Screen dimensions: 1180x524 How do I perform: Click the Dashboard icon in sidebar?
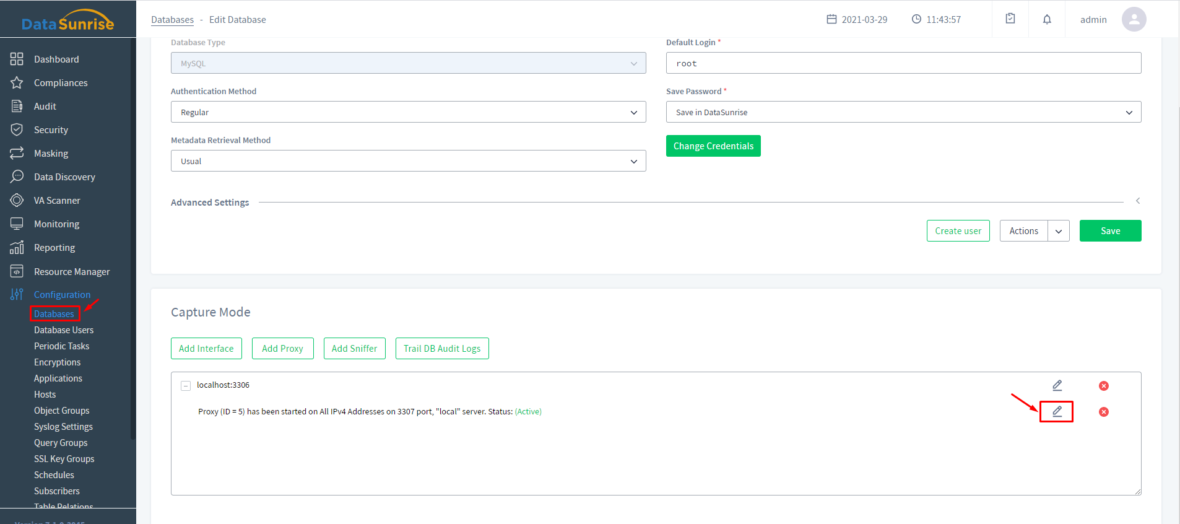[17, 59]
